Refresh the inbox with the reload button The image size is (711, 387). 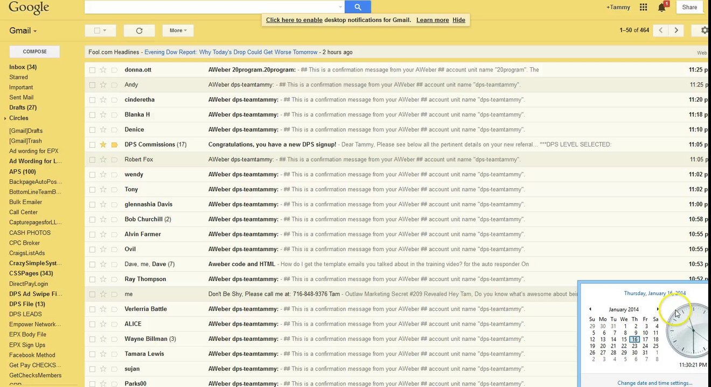click(139, 31)
